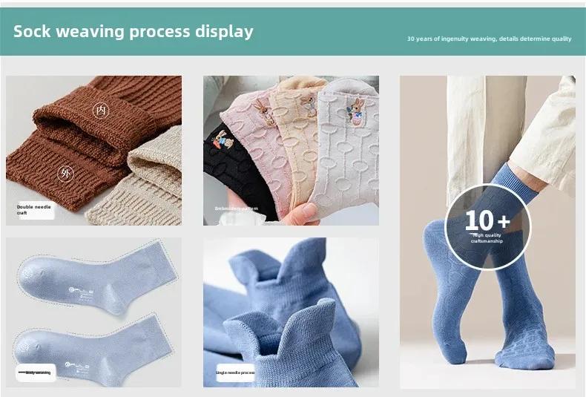The width and height of the screenshot is (586, 397).
Task: Select the 10+ high quality craftsmanship badge
Action: pyautogui.click(x=487, y=227)
